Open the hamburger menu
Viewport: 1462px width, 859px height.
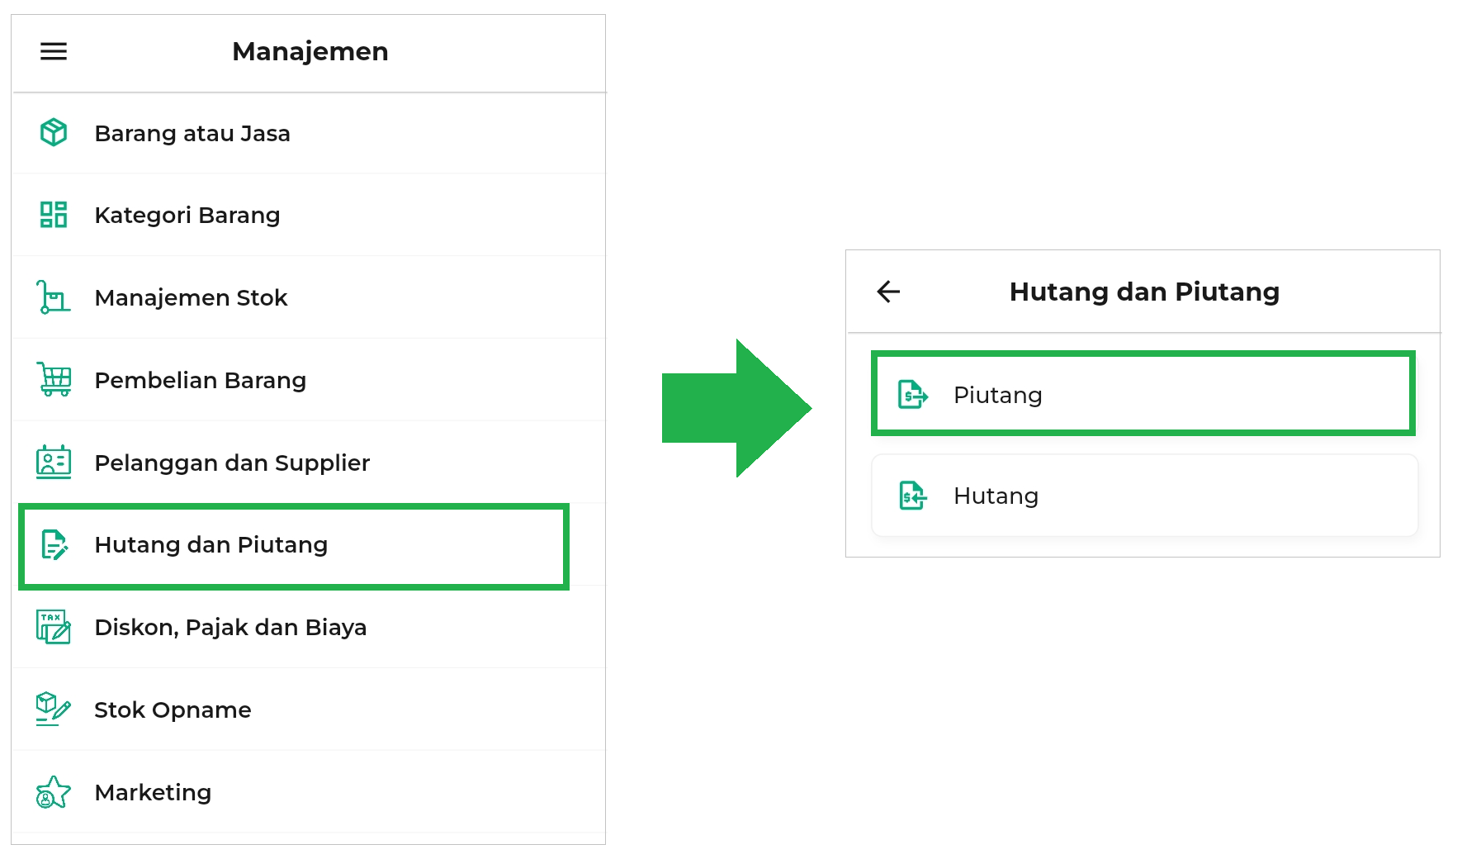point(54,51)
